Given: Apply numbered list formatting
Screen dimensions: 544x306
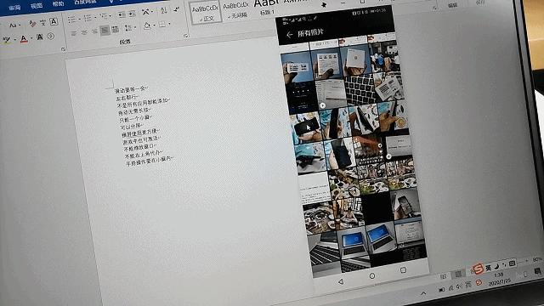Looking at the screenshot, I should (x=88, y=18).
